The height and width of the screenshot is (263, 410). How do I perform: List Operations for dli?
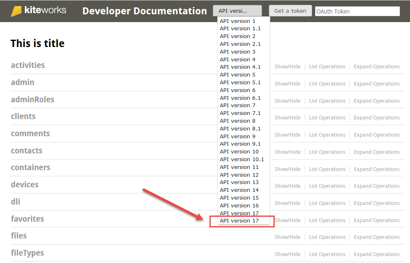pyautogui.click(x=327, y=203)
